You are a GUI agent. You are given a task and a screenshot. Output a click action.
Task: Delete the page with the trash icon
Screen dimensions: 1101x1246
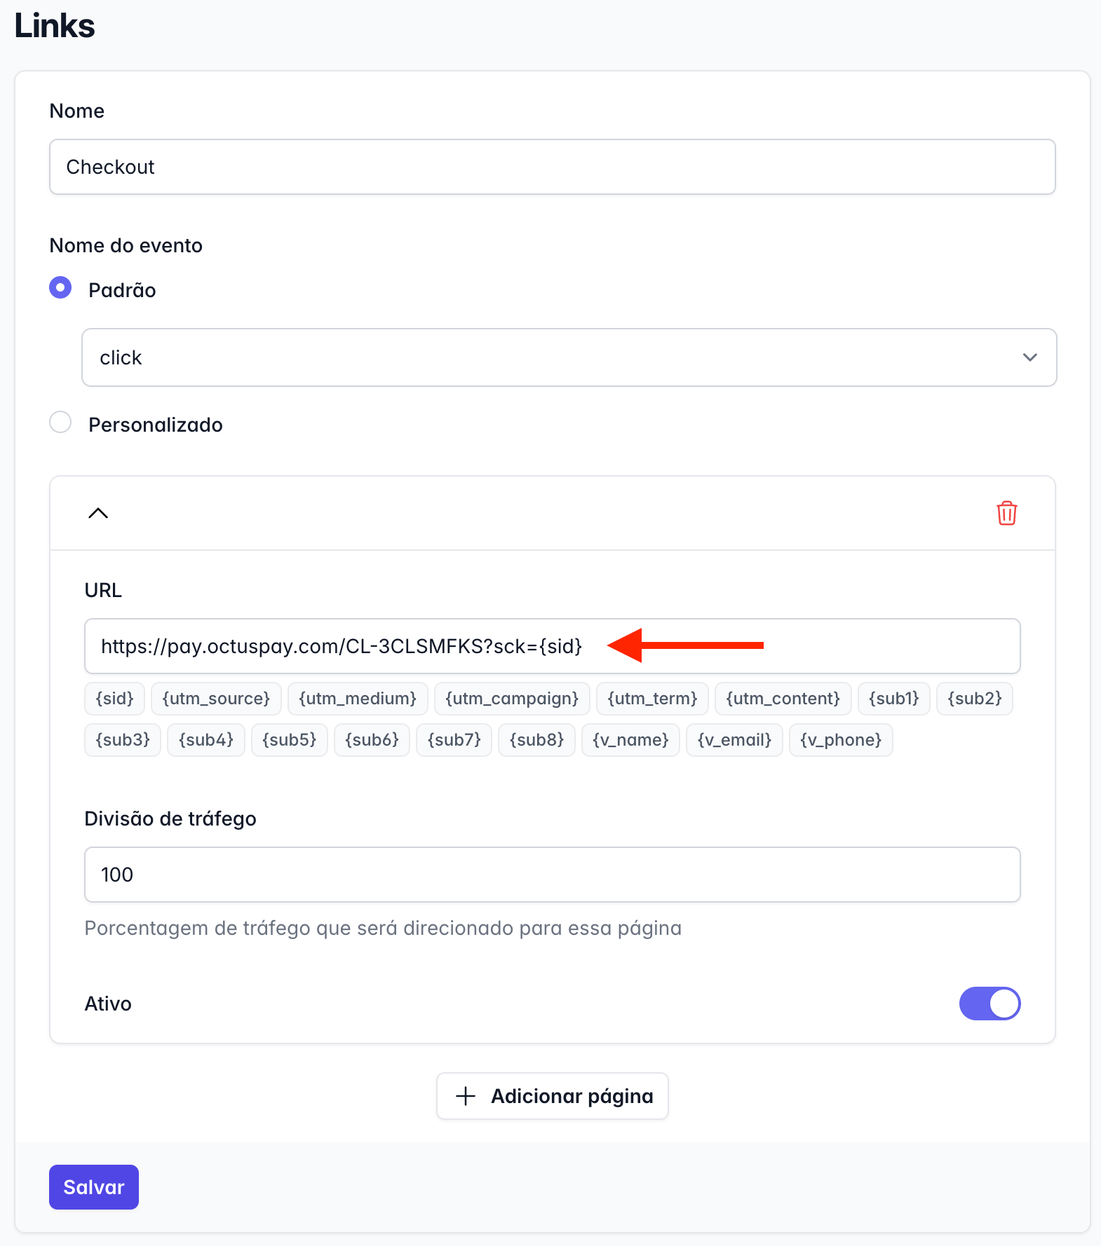[x=1006, y=513]
